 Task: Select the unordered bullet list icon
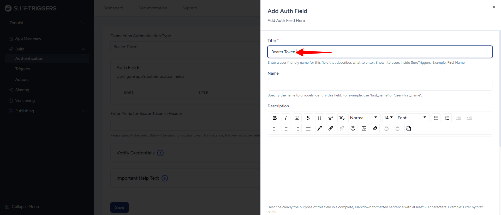436,118
